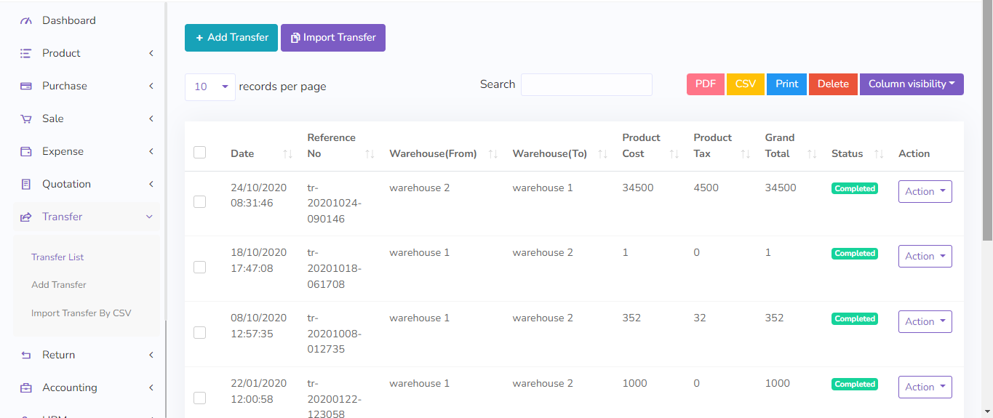Click the Sale shopping cart icon
This screenshot has width=993, height=418.
pyautogui.click(x=26, y=119)
